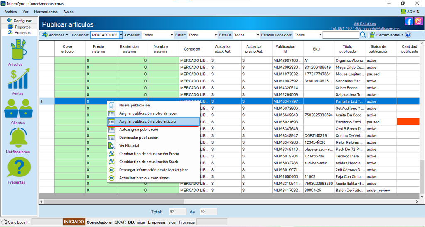425x227 pixels.
Task: Open the Preguntas question bubble icon
Action: pyautogui.click(x=19, y=168)
